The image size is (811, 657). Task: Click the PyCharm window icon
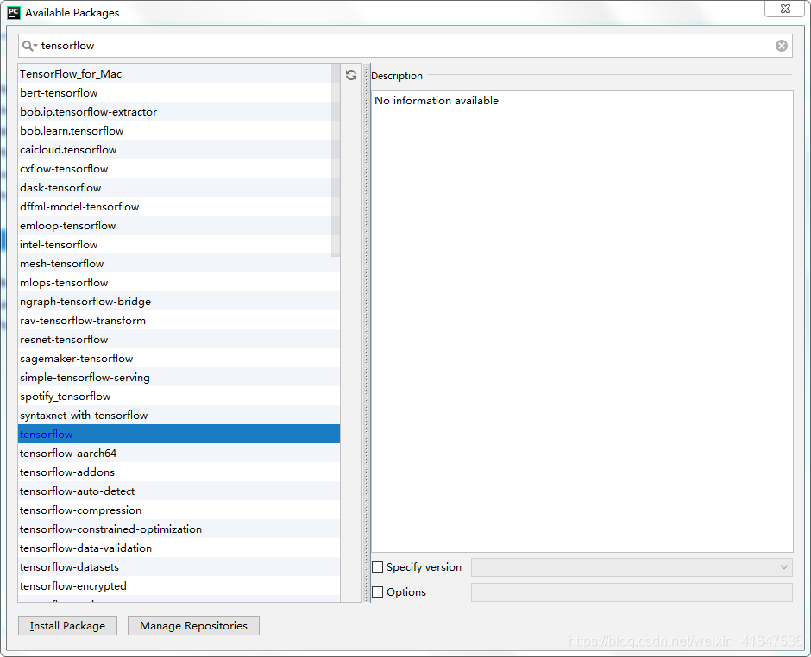[x=14, y=12]
